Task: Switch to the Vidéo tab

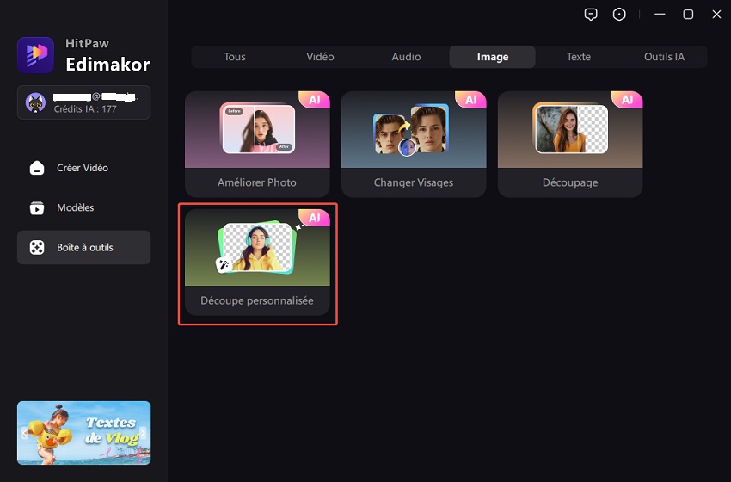Action: (x=320, y=57)
